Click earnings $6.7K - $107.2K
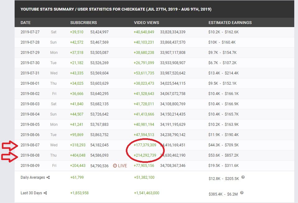The image size is (298, 203). [x=222, y=63]
